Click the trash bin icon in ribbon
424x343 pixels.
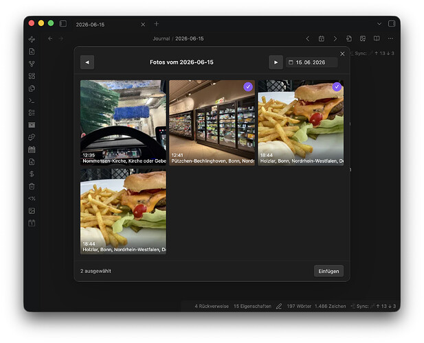point(32,186)
